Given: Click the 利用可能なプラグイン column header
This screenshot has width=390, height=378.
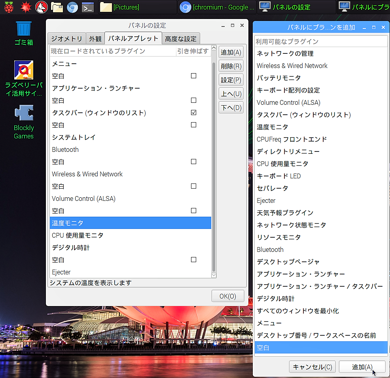Looking at the screenshot, I should 321,41.
